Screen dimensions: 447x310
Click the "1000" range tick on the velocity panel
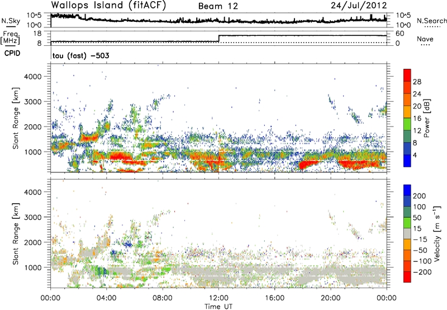click(32, 267)
